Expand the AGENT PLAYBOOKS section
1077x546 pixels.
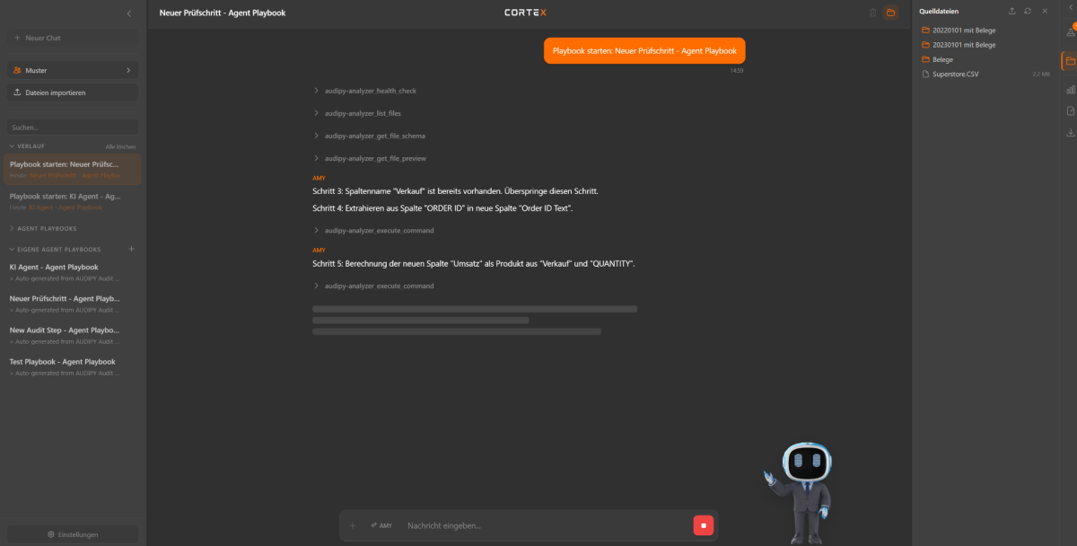13,229
